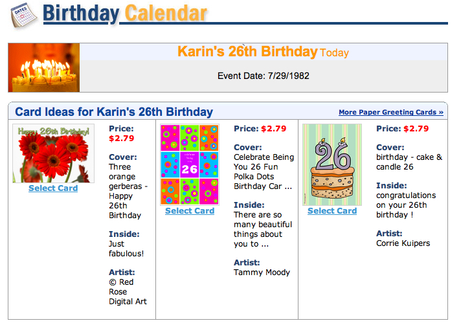This screenshot has width=461, height=334.
Task: Select Card under the cake candle card
Action: click(x=332, y=211)
